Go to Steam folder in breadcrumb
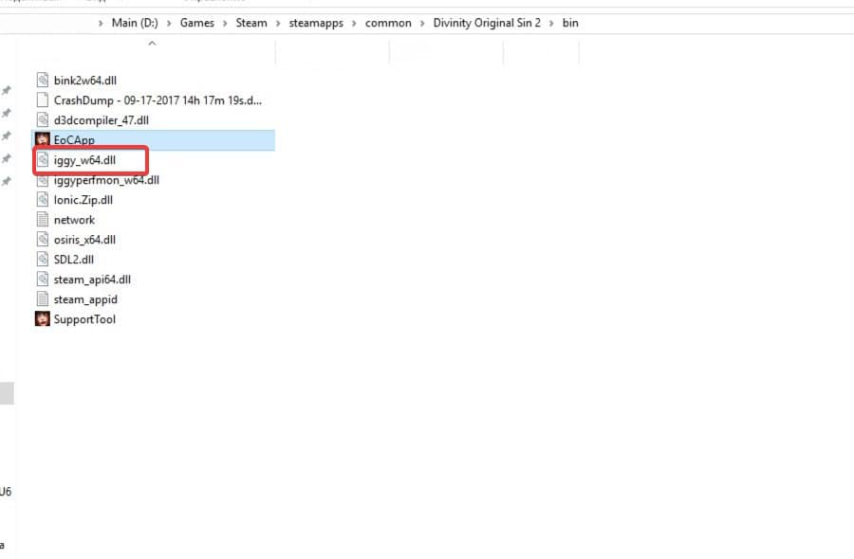The image size is (854, 559). click(251, 23)
